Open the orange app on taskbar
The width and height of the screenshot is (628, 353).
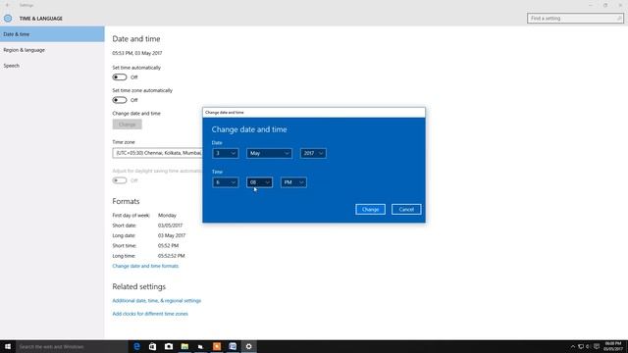coord(217,346)
